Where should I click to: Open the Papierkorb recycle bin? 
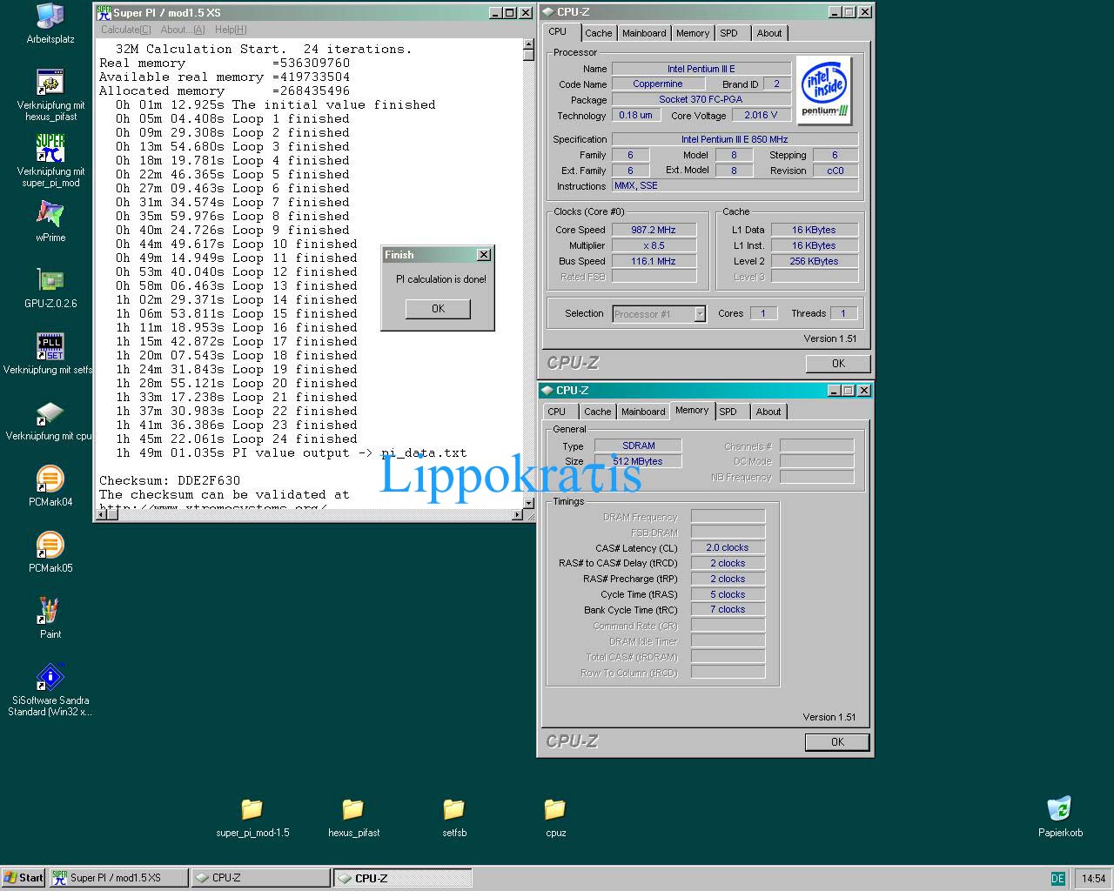coord(1060,809)
